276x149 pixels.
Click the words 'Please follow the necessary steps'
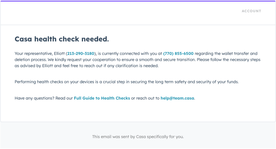[229, 60]
